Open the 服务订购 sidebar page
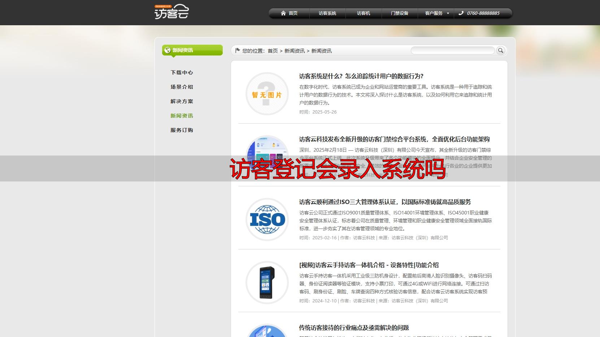This screenshot has height=337, width=600. point(182,130)
